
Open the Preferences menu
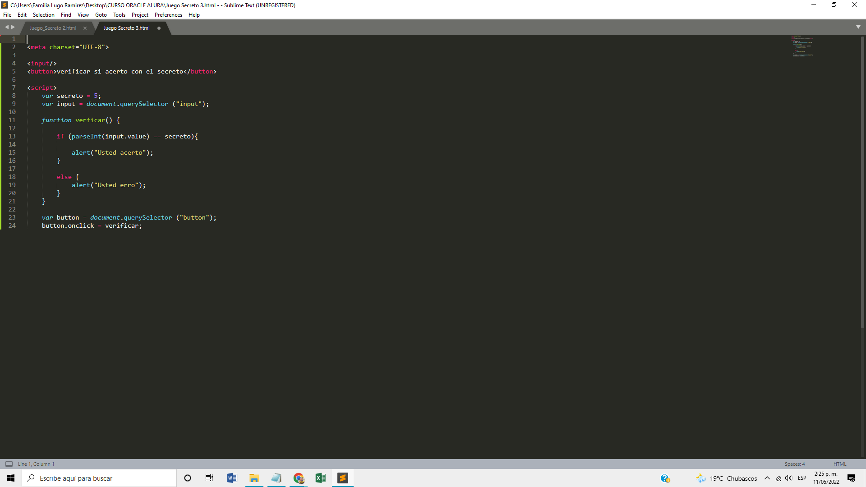pos(168,15)
